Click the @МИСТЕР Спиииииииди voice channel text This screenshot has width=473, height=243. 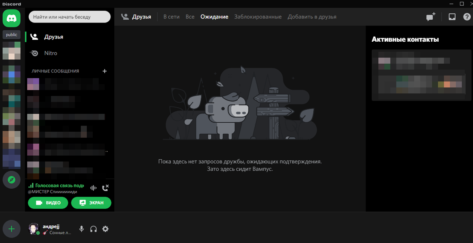click(x=52, y=192)
